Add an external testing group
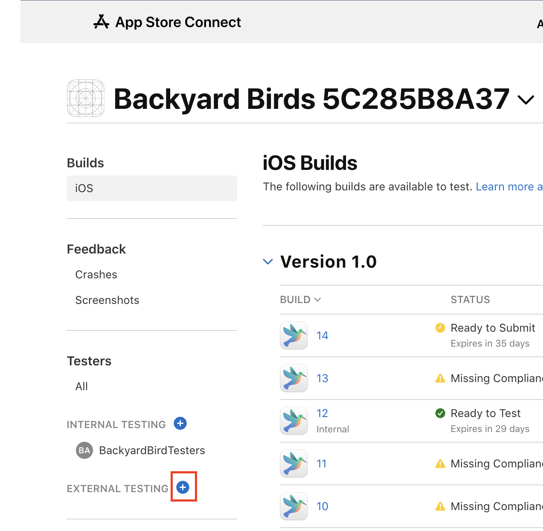The image size is (543, 531). point(183,487)
